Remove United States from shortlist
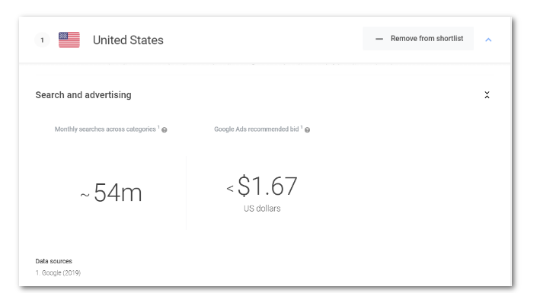The image size is (556, 293). pos(418,39)
